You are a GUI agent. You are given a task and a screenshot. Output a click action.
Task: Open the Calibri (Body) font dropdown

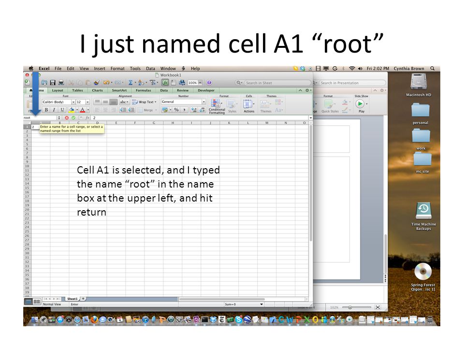[x=73, y=102]
